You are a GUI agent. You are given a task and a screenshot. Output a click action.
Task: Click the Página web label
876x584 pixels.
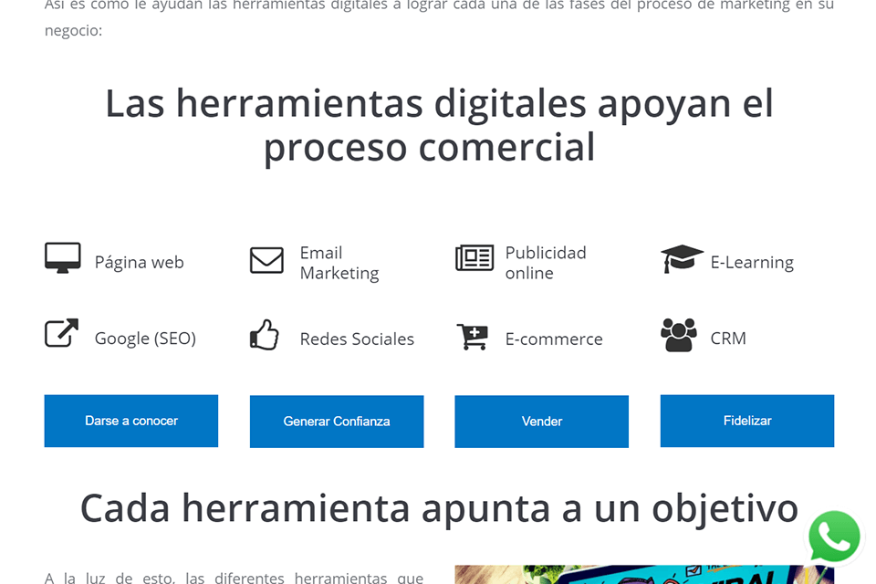tap(139, 262)
